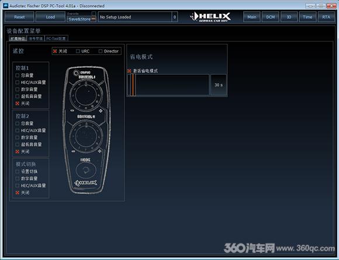
Task: Click the Reset button
Action: (19, 17)
